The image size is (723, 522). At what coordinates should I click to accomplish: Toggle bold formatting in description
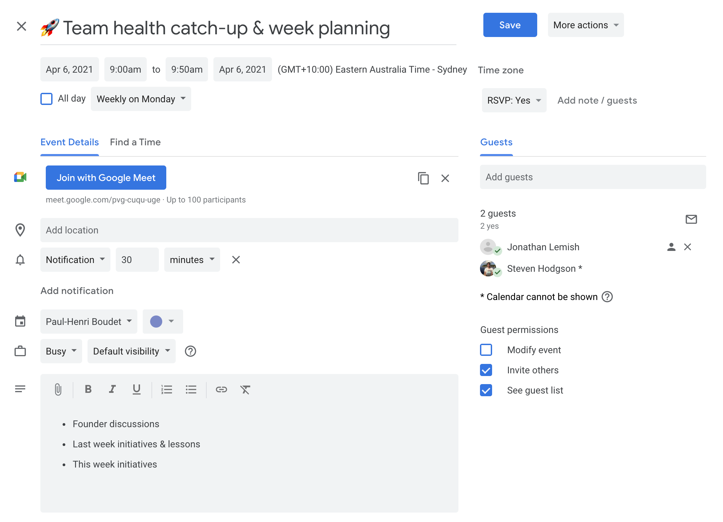88,389
